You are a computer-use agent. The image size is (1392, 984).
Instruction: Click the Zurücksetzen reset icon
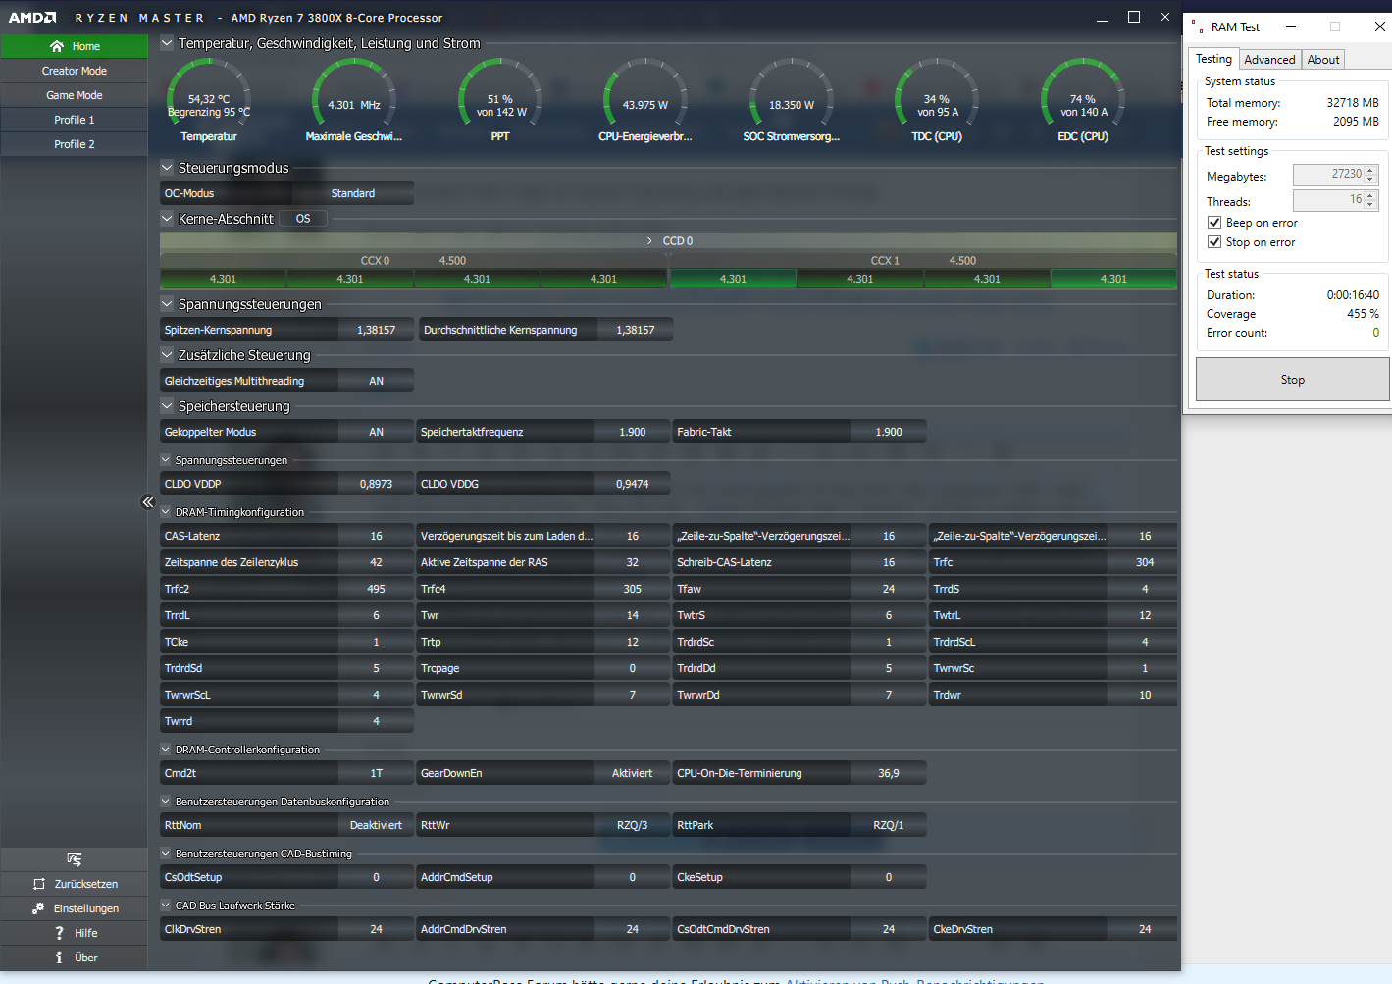[39, 884]
